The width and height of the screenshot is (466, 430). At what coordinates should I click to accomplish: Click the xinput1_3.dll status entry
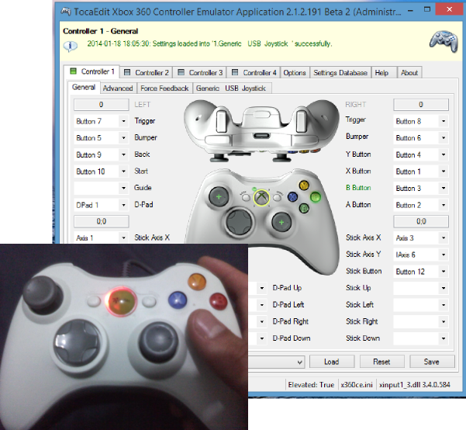(415, 385)
